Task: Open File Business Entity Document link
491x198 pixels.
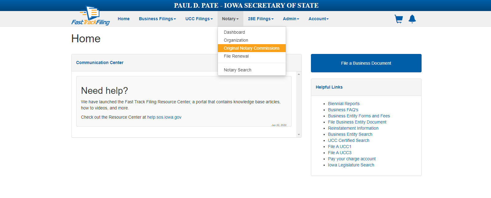Action: tap(357, 122)
